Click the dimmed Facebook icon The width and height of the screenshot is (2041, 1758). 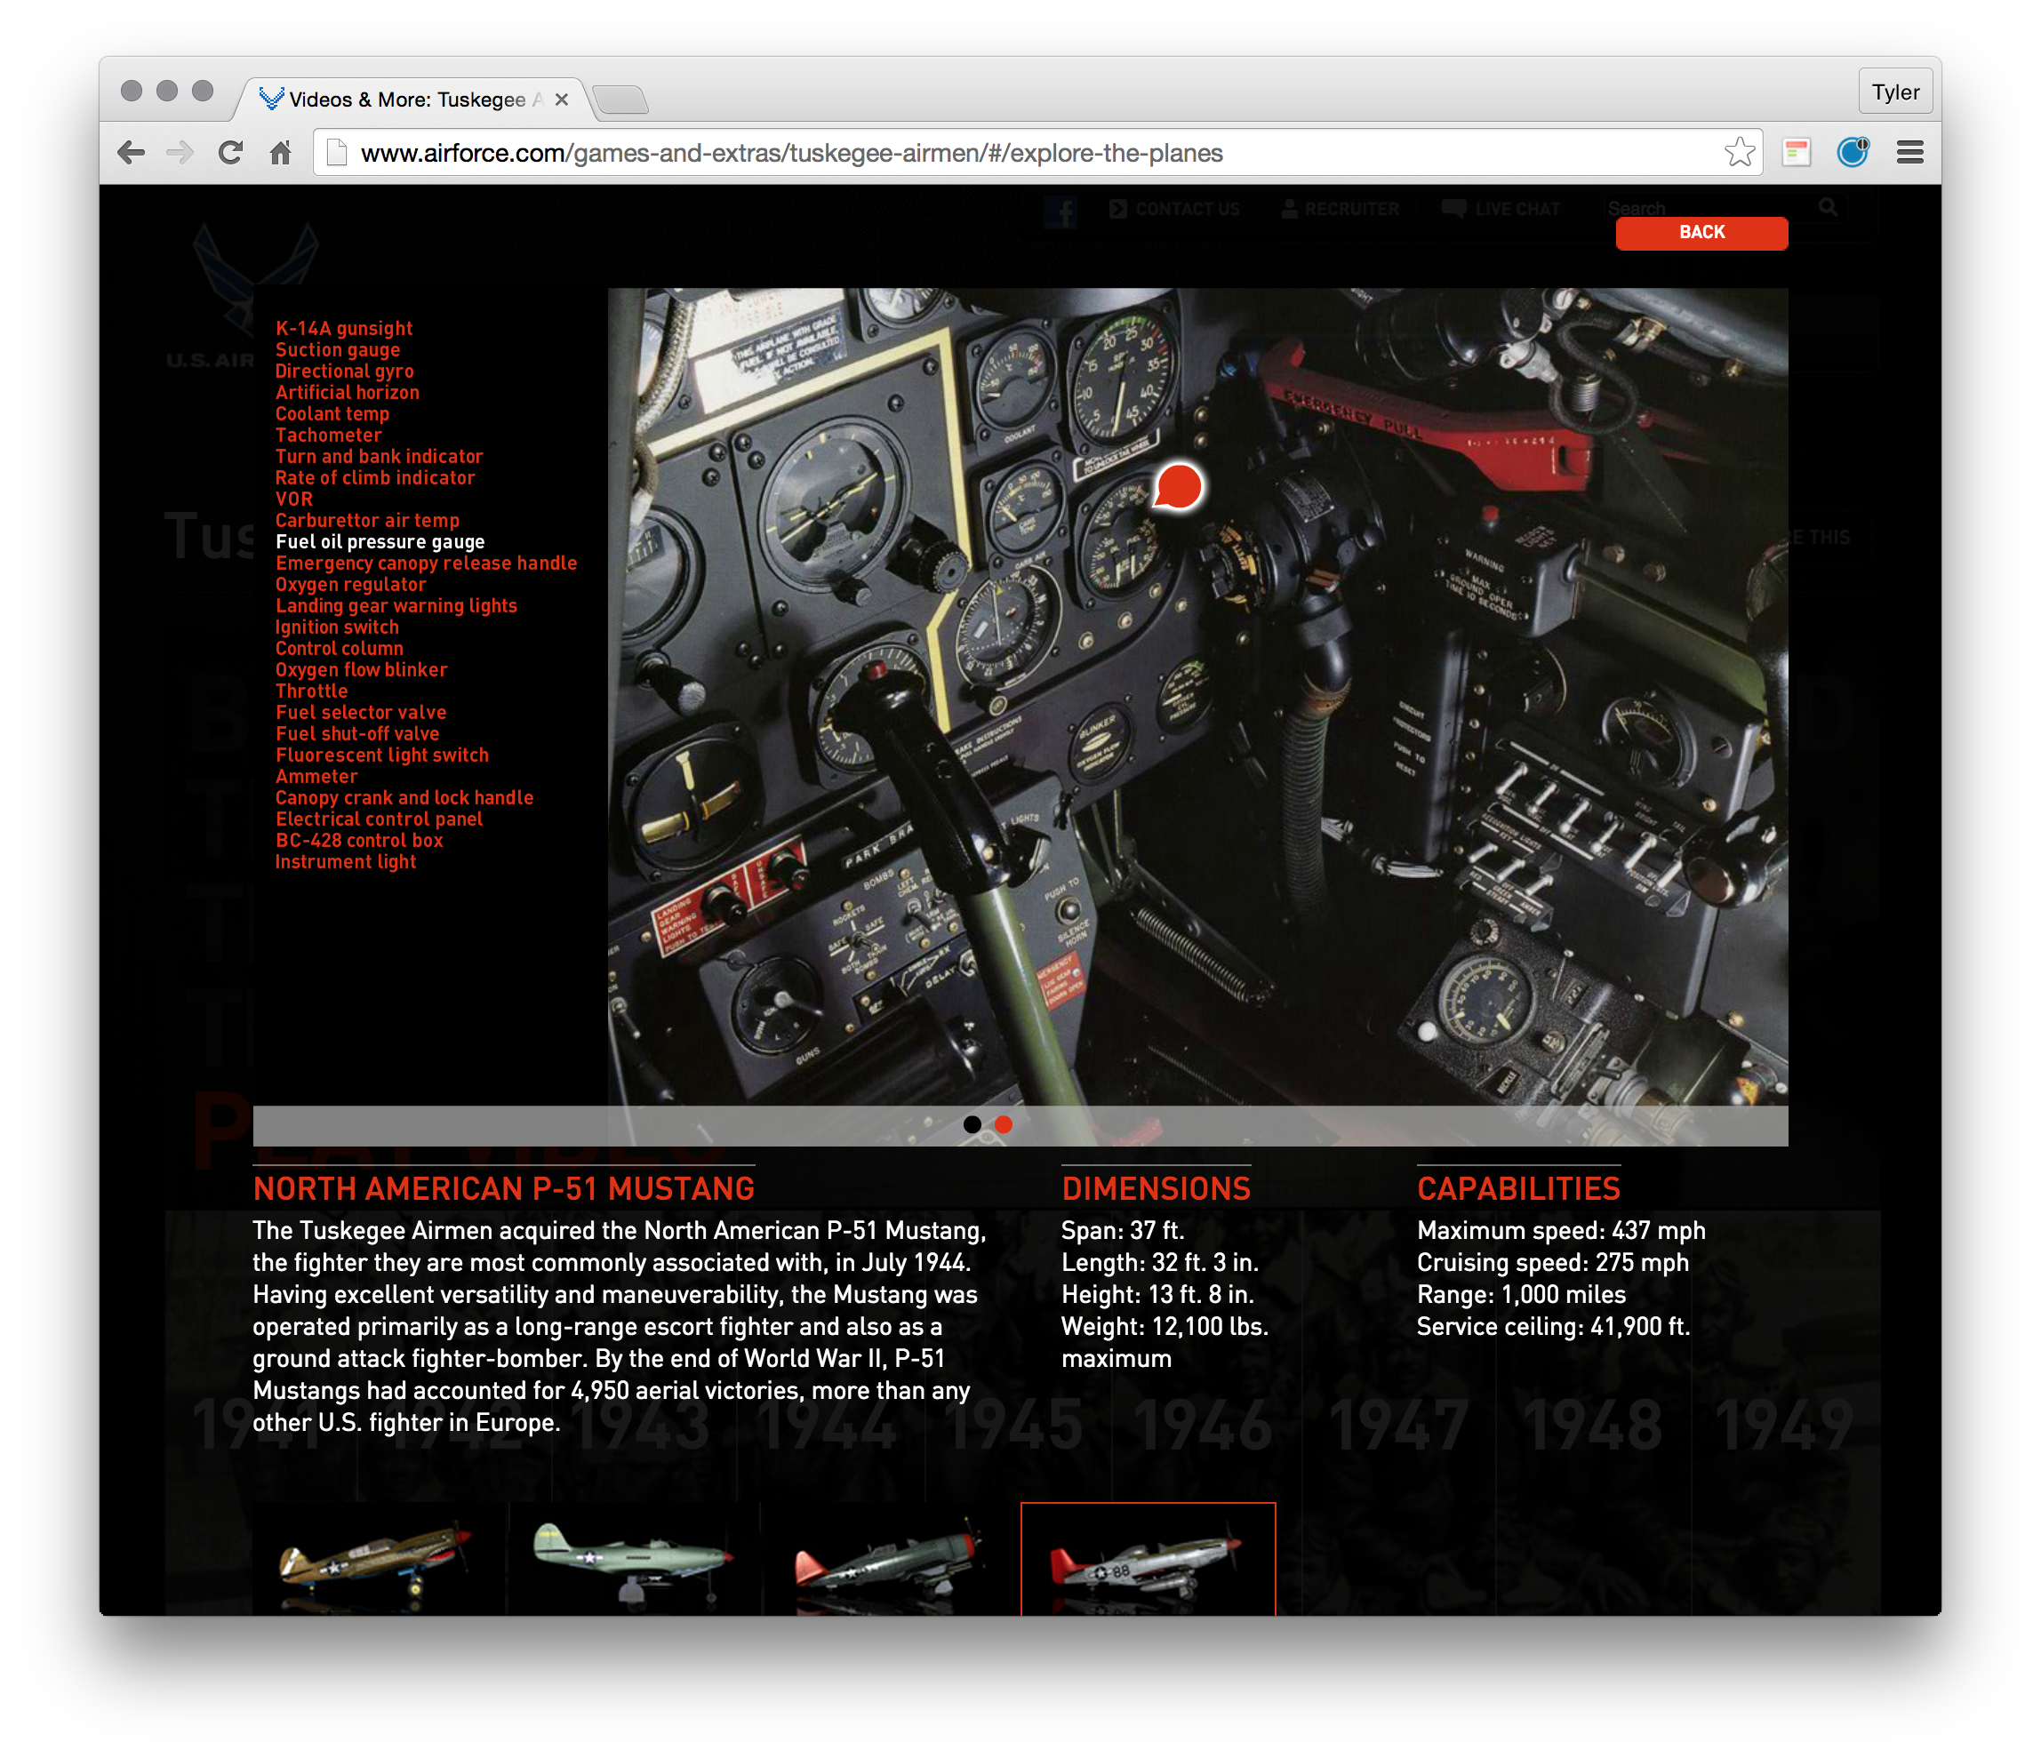tap(1061, 210)
